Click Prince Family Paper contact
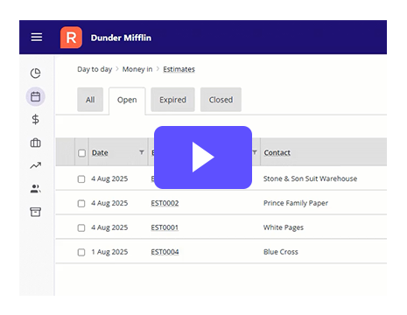407x315 pixels. point(296,203)
